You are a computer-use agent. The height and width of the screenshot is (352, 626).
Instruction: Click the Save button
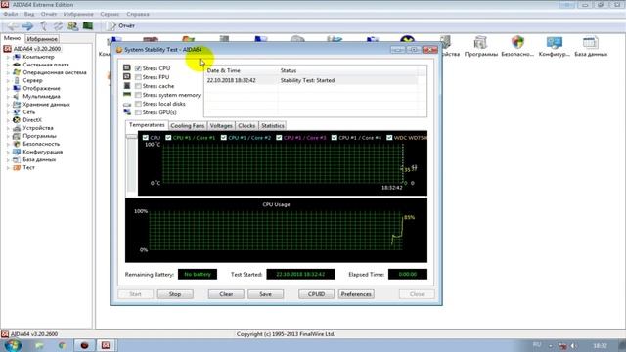265,294
